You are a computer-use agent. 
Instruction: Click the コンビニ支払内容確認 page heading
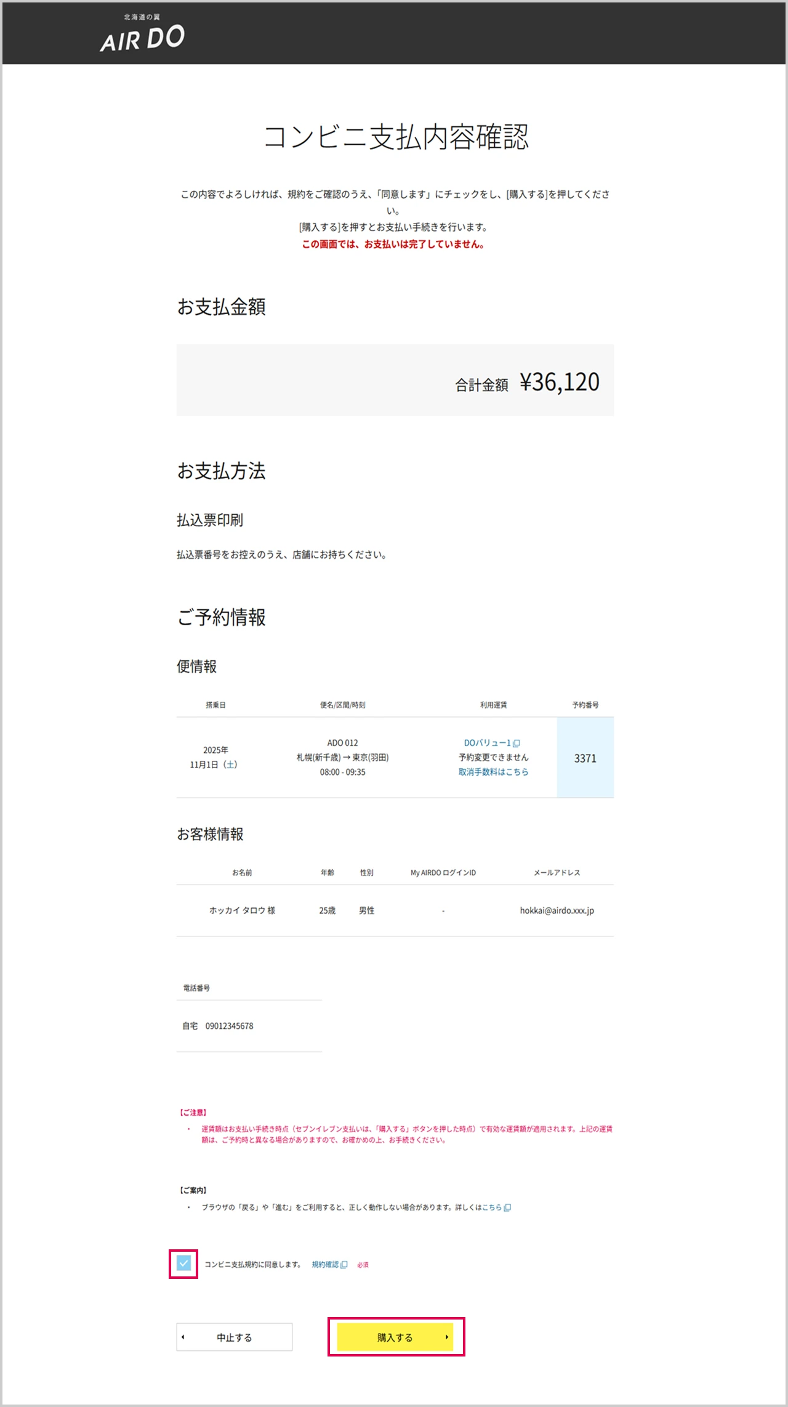(395, 137)
